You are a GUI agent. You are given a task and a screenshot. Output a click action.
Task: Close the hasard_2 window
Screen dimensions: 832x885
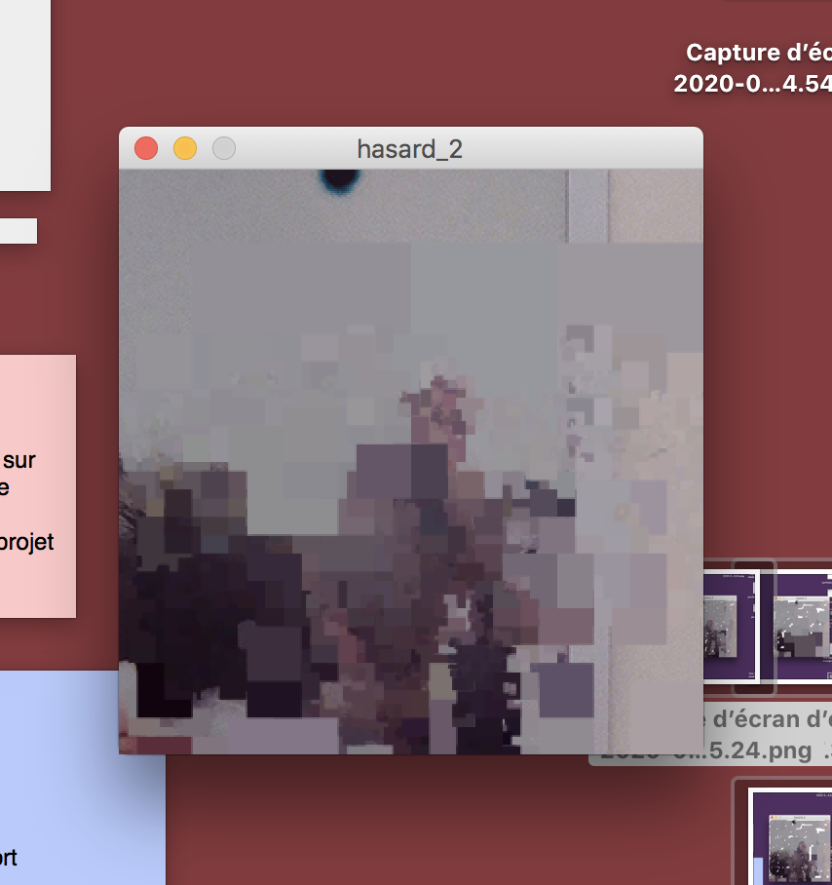[x=146, y=148]
